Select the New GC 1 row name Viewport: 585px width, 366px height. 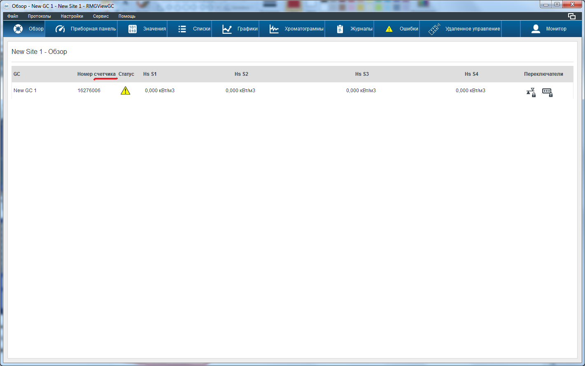click(25, 91)
